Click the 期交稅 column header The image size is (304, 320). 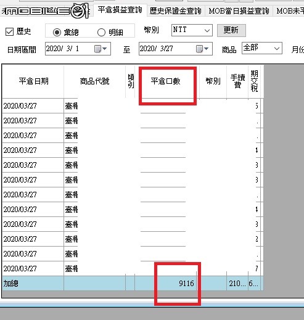tap(254, 81)
